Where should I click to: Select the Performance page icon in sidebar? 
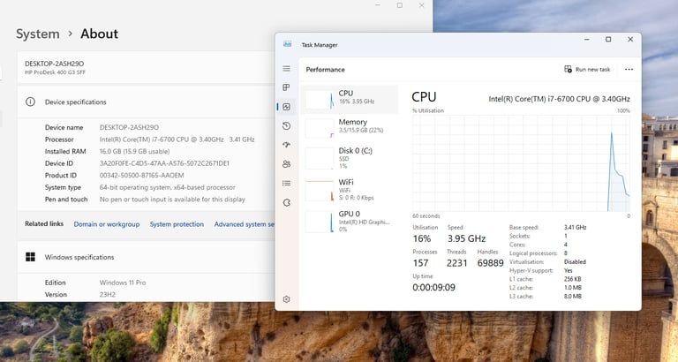tap(286, 107)
